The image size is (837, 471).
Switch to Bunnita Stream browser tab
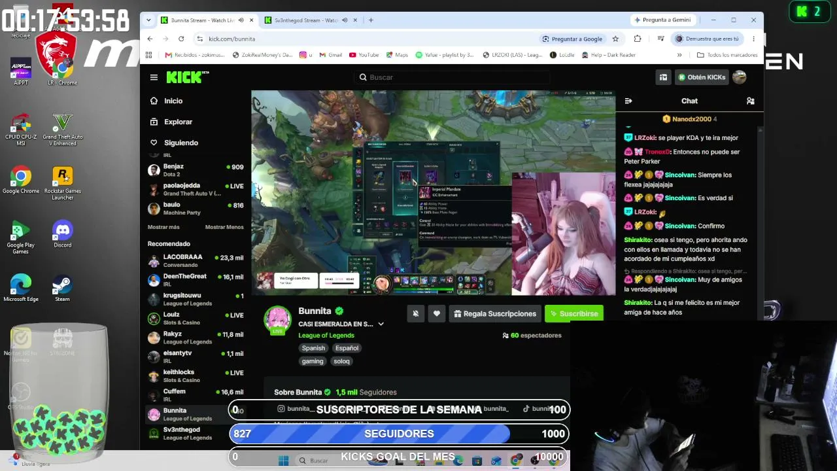(208, 20)
